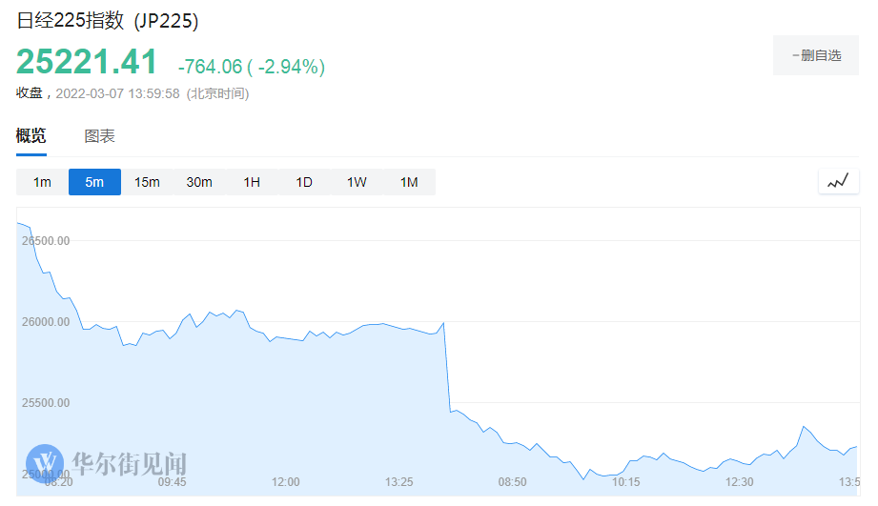Select the 1m timeframe

(x=42, y=182)
